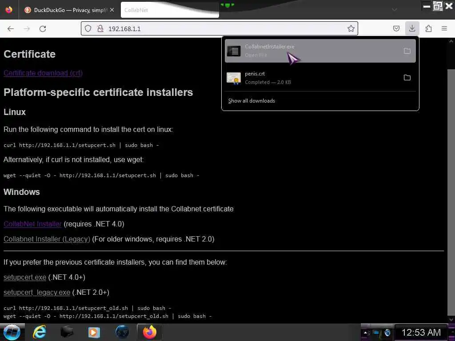
Task: Click the Firefox View icon in tab bar
Action: 9,10
